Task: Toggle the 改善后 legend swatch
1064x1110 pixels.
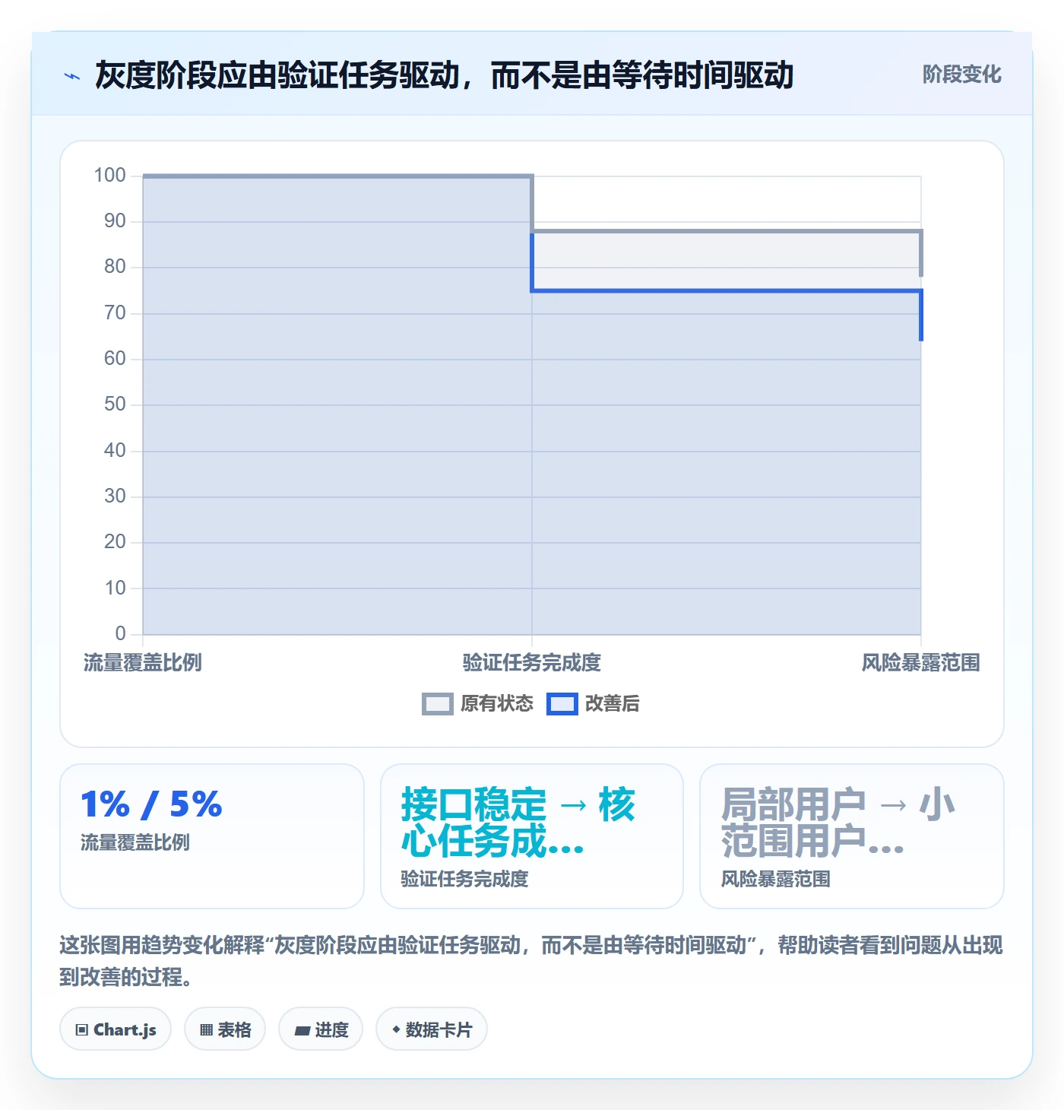Action: 562,704
